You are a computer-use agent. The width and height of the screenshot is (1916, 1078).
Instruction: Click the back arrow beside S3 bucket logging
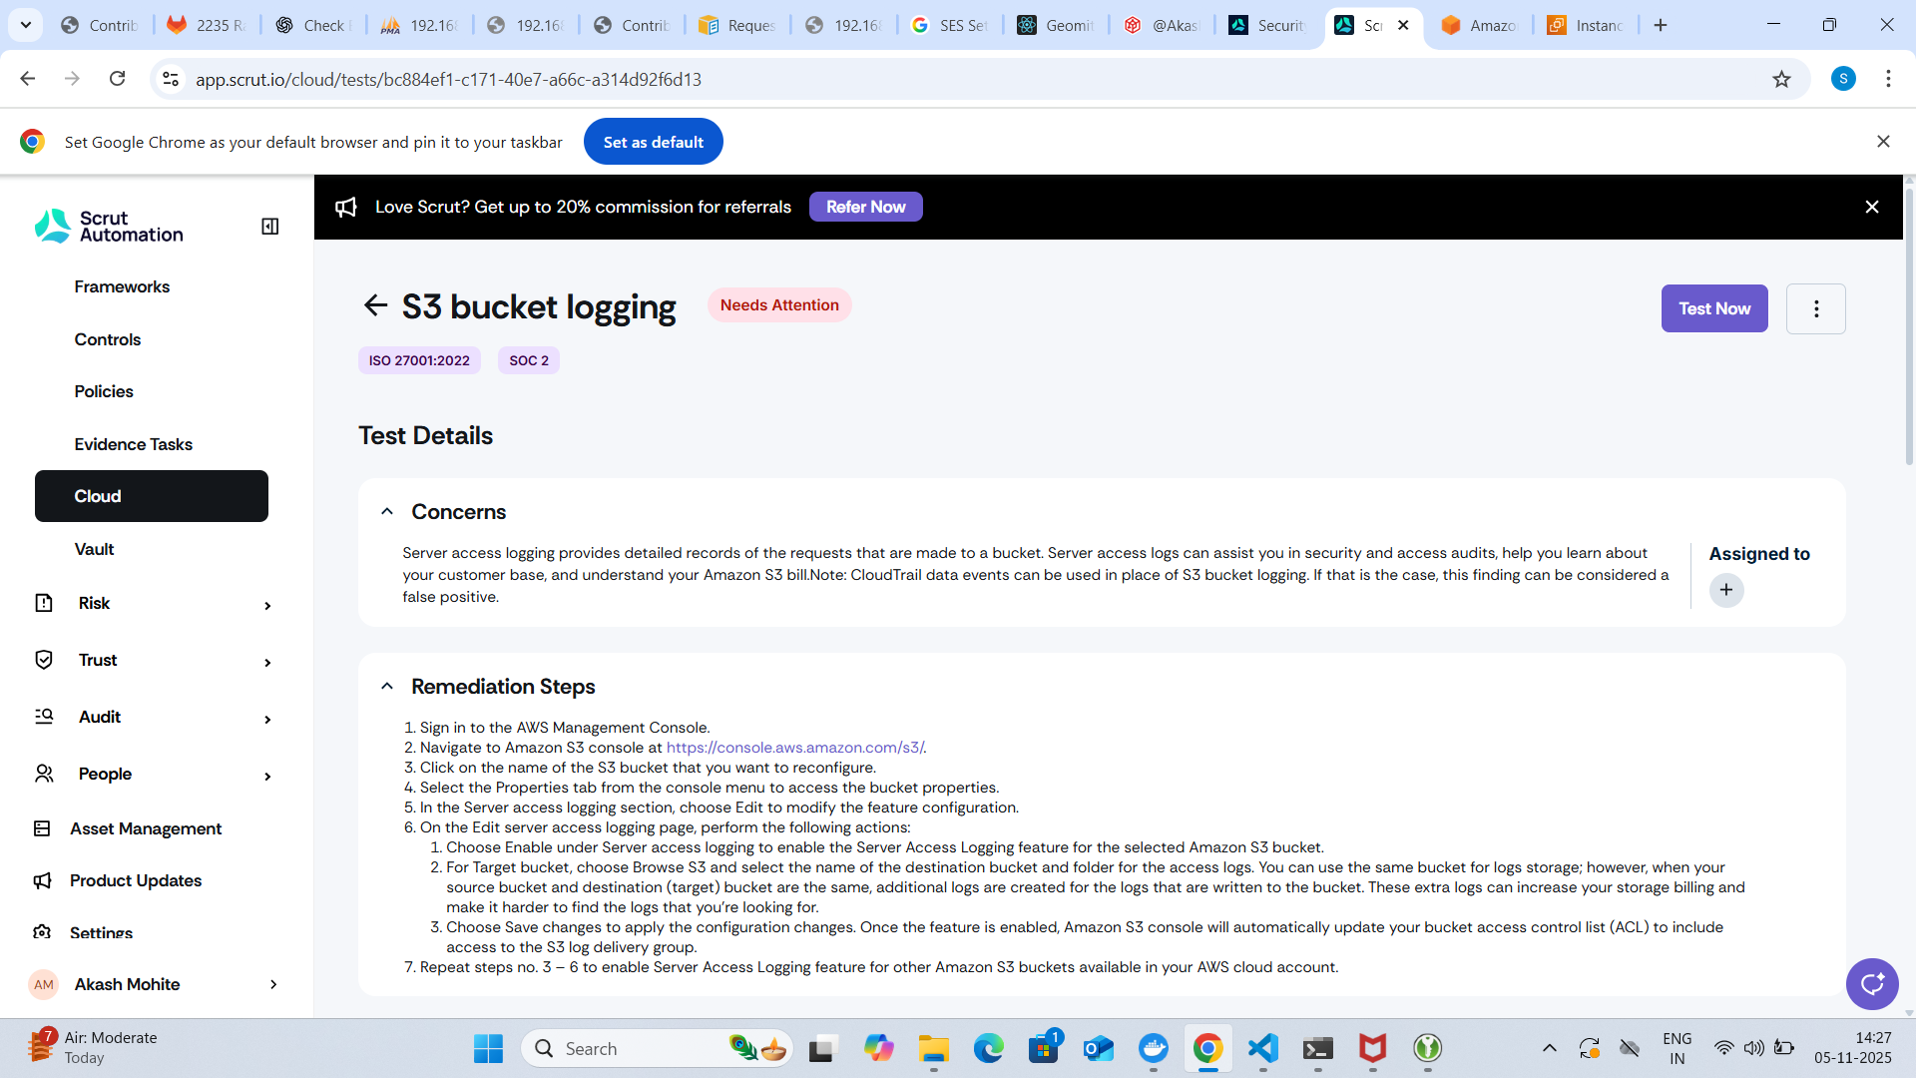[x=375, y=305]
